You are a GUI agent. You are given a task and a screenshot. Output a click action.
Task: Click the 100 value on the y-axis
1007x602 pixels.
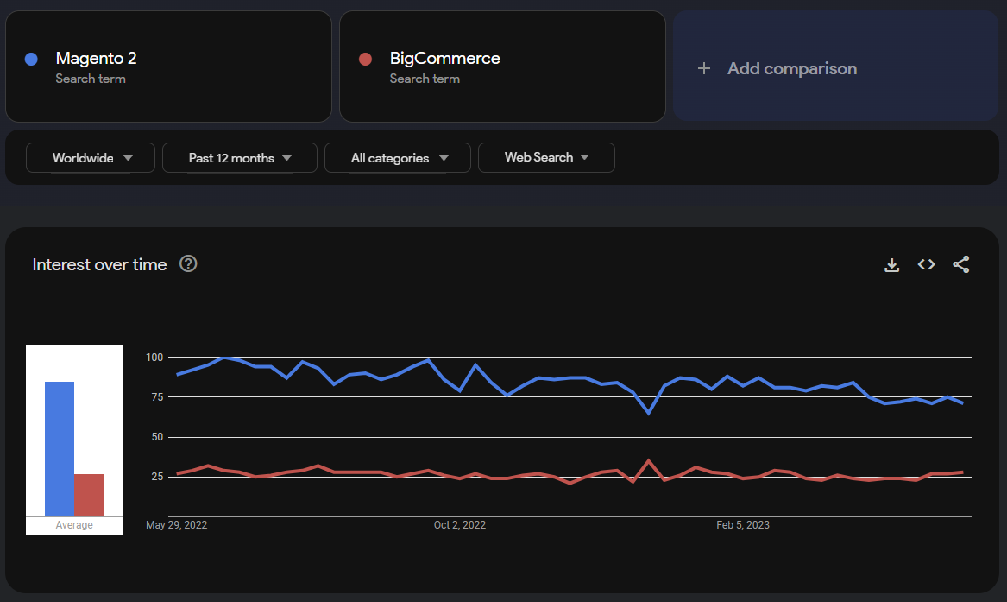coord(154,358)
